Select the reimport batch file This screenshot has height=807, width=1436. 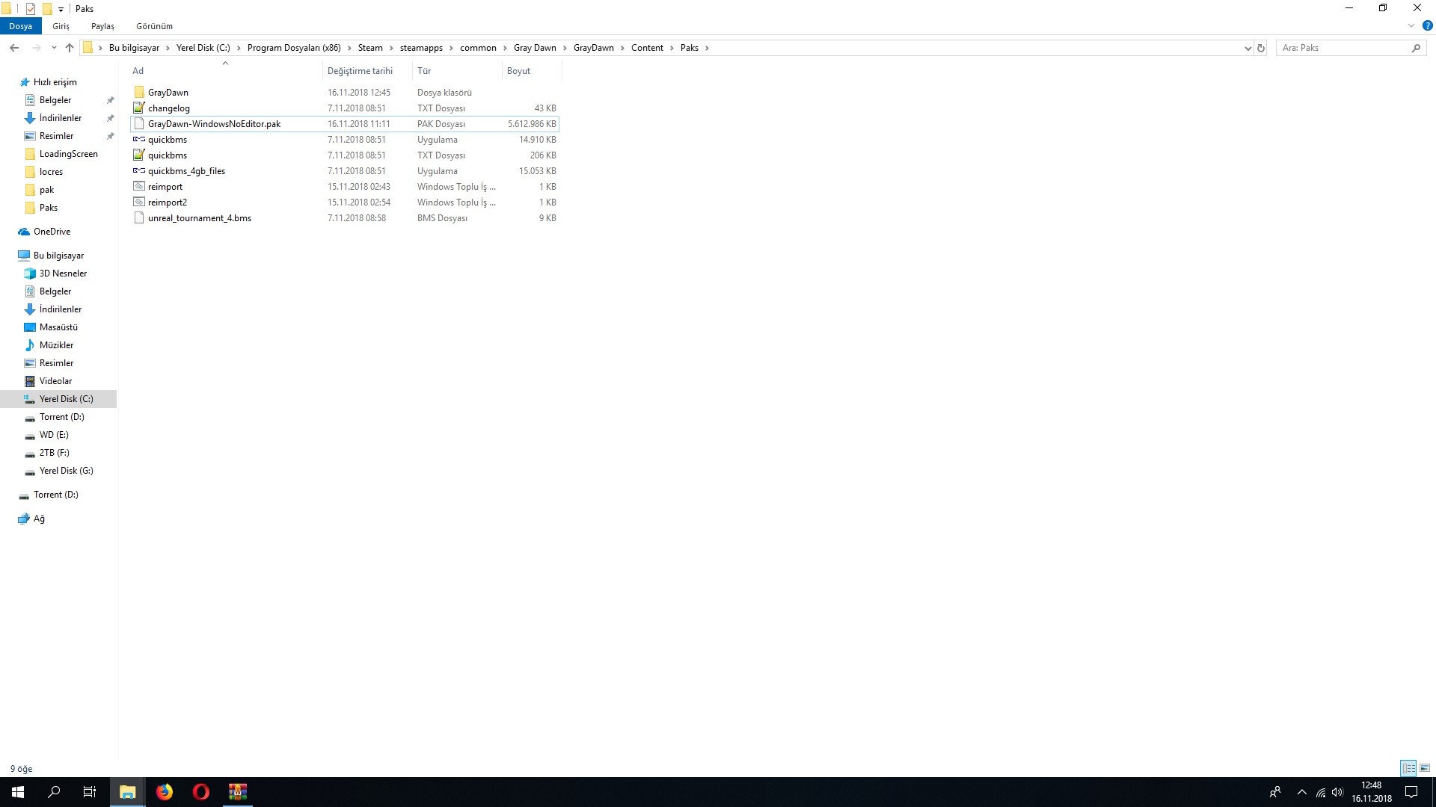coord(165,187)
